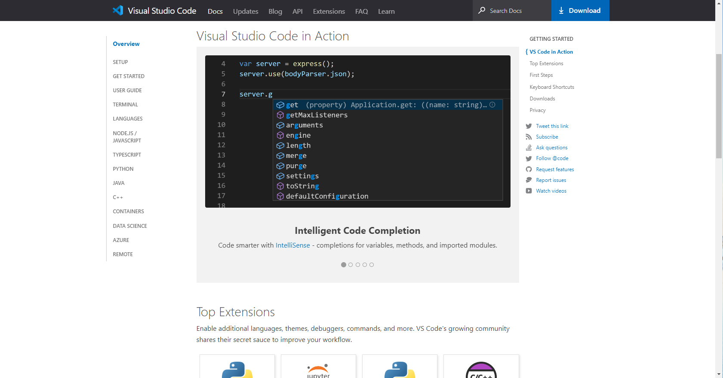This screenshot has width=723, height=378.
Task: Follow the IntelliSense link
Action: click(293, 245)
